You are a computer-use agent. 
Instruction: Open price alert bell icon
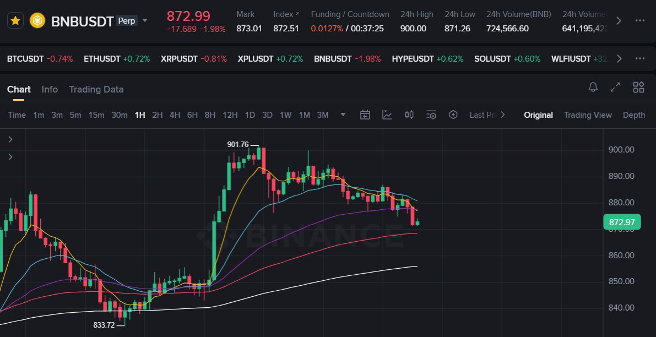tap(593, 87)
